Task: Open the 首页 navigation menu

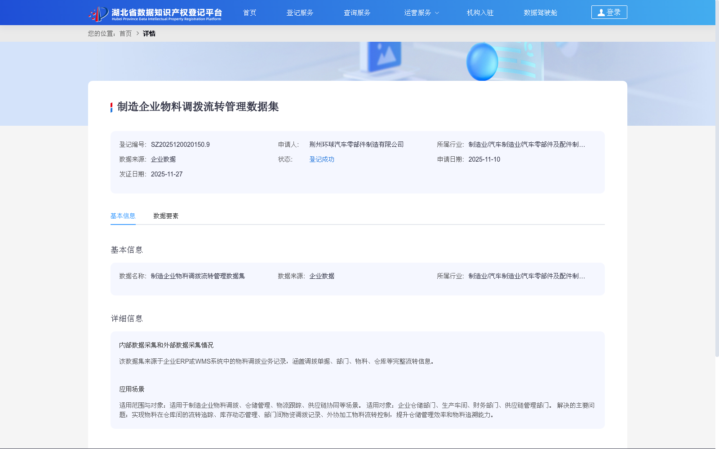Action: pyautogui.click(x=249, y=13)
